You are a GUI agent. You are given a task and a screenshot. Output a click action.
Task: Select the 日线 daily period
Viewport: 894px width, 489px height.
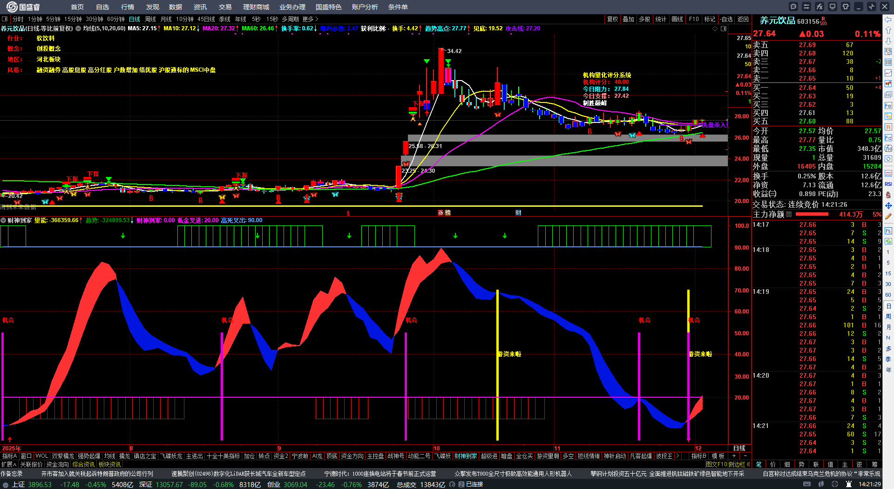click(x=135, y=19)
